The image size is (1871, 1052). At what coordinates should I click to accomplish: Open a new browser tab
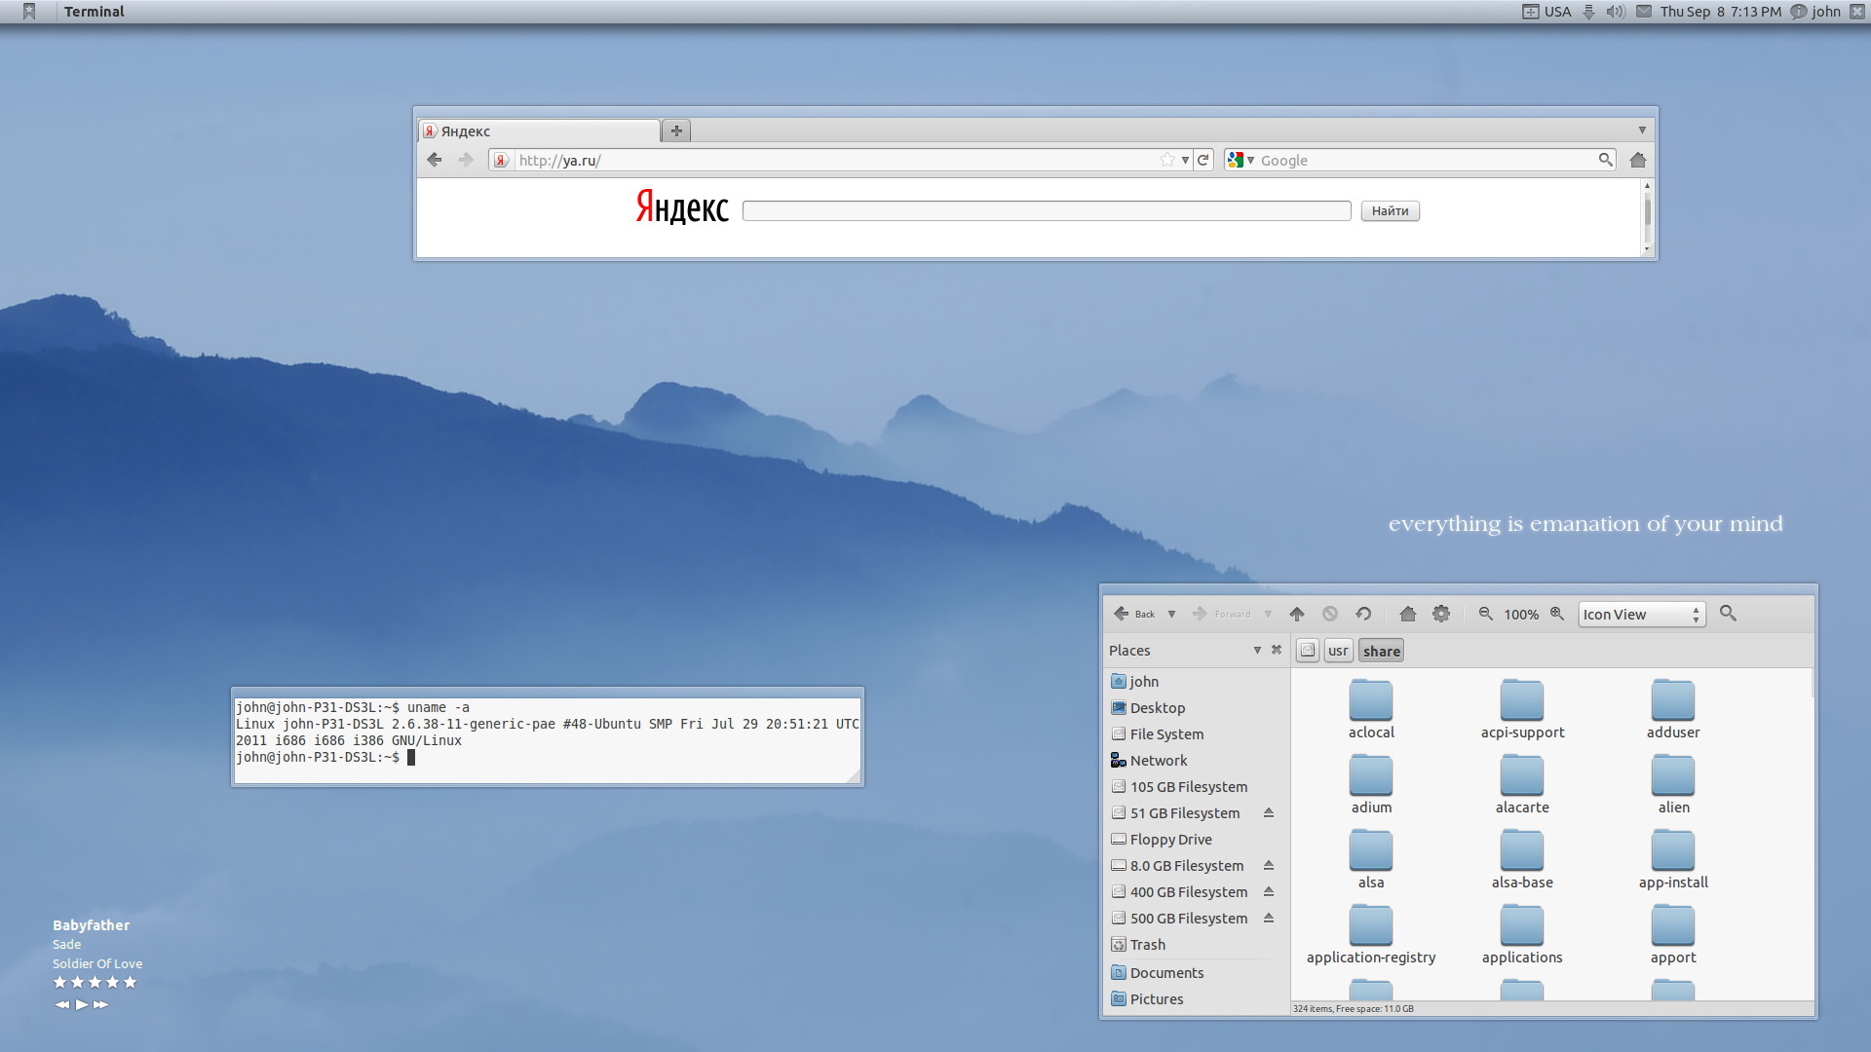click(x=676, y=131)
